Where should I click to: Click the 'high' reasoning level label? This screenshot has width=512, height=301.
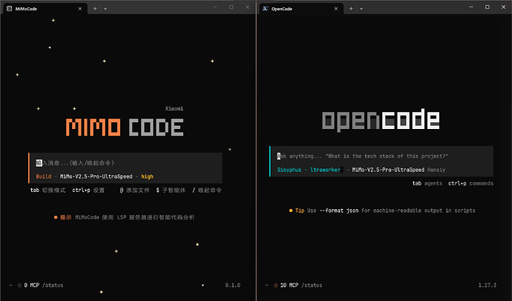(x=147, y=176)
